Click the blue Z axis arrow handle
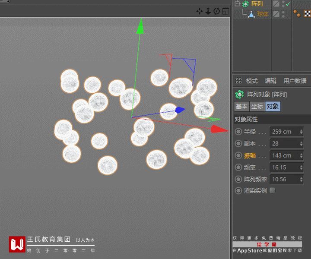 click(x=180, y=110)
